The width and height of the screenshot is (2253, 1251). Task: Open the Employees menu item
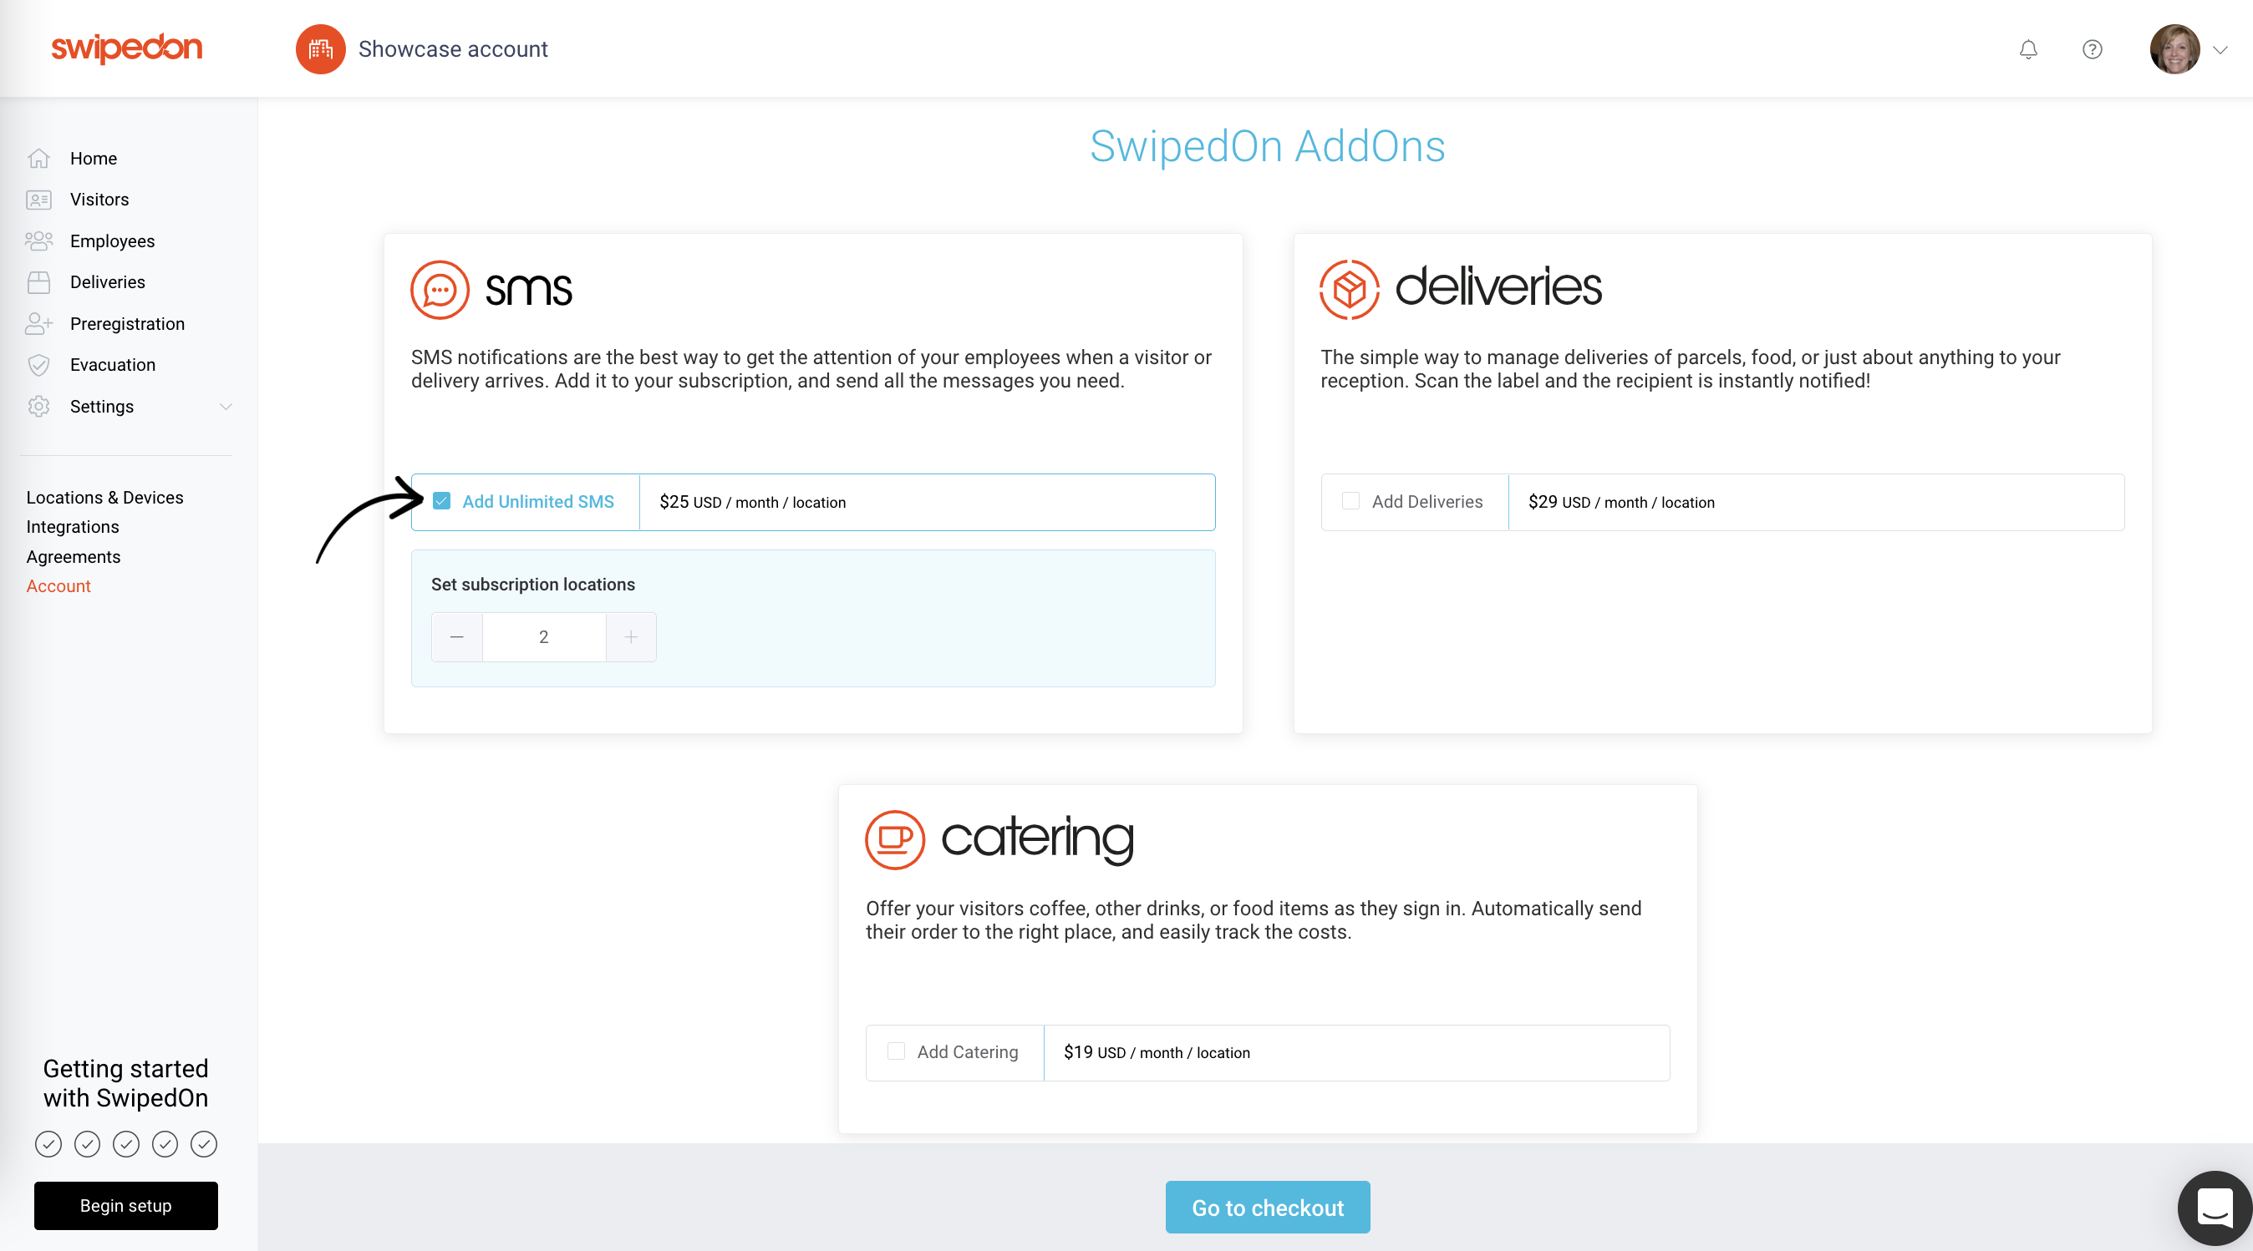[112, 241]
